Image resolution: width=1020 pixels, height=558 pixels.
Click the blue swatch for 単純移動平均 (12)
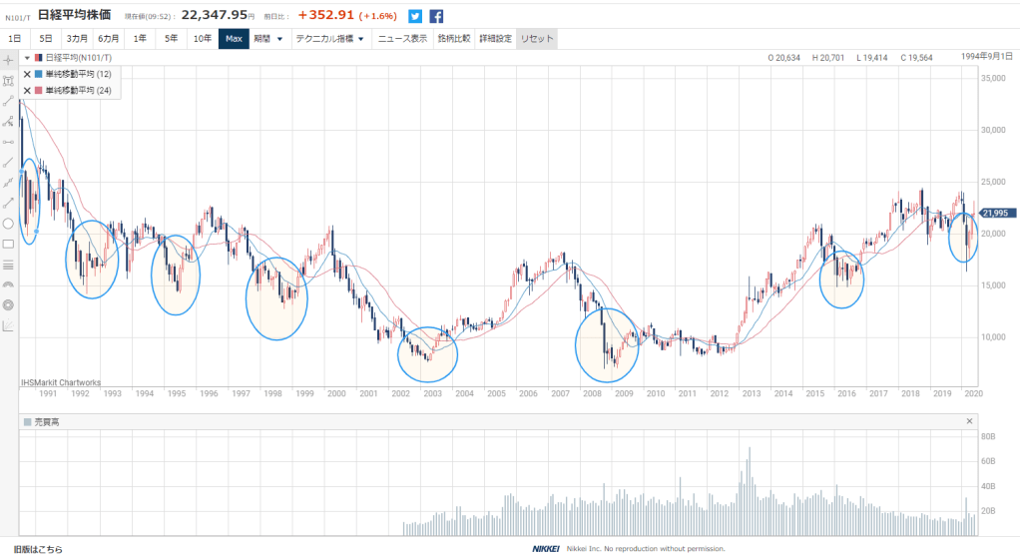tap(38, 74)
